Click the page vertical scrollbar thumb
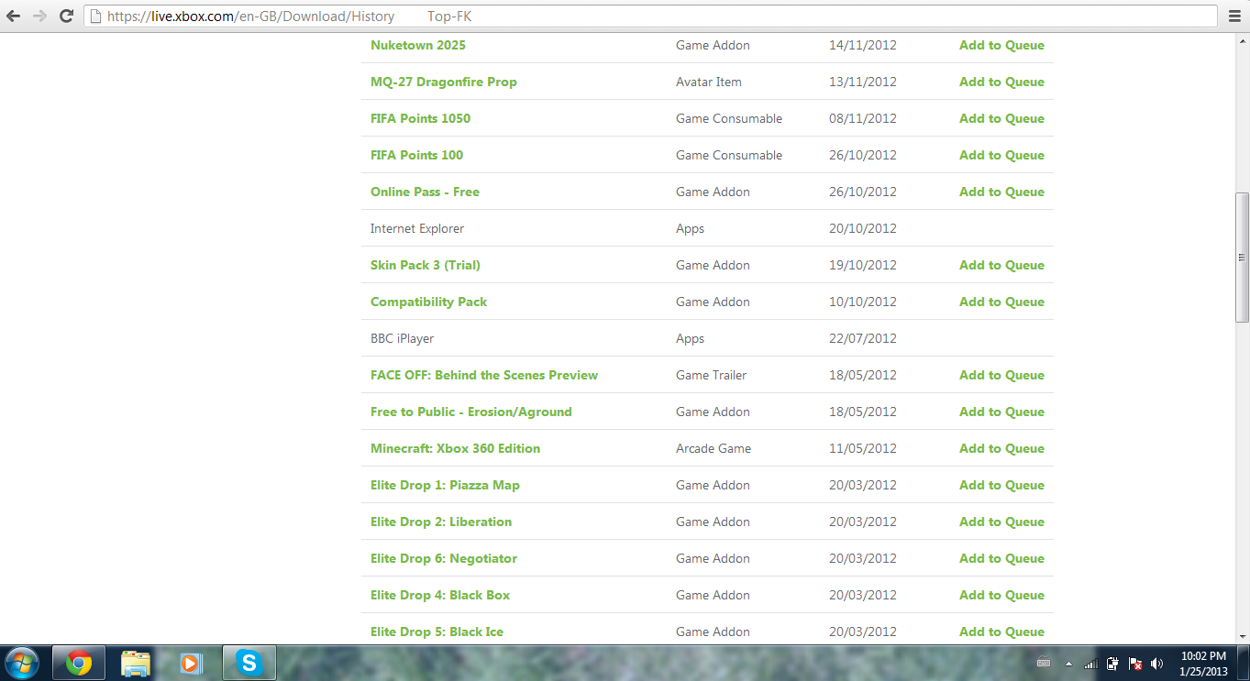1250x681 pixels. pyautogui.click(x=1242, y=258)
